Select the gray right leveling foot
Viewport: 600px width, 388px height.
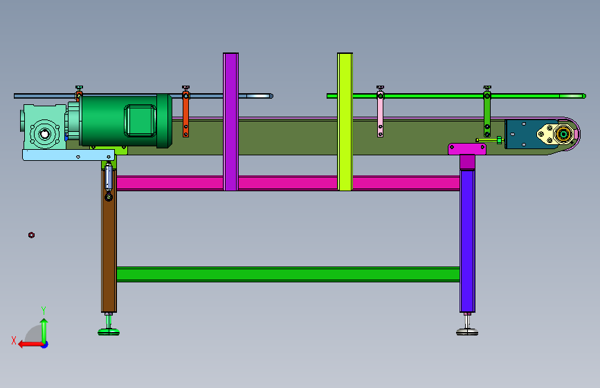click(x=467, y=331)
